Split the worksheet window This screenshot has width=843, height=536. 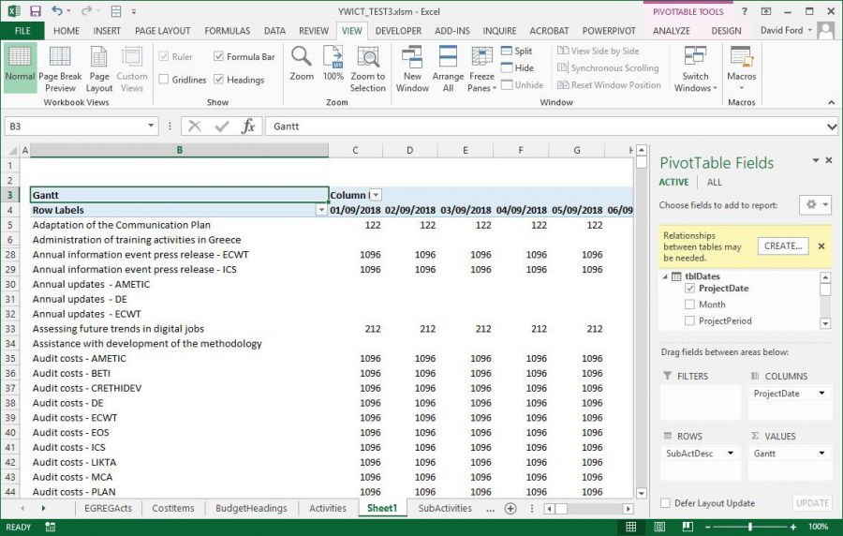517,52
